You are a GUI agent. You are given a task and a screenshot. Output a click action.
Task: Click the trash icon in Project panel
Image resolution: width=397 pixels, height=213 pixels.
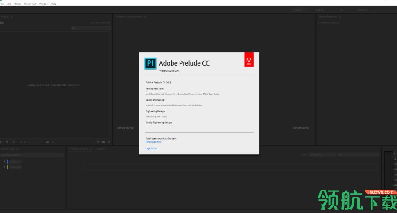109,142
